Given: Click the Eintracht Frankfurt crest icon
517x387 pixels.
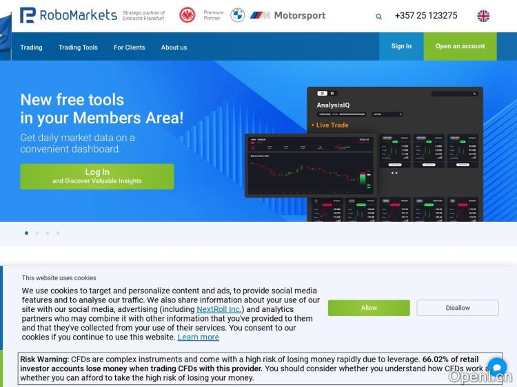Looking at the screenshot, I should coord(187,15).
